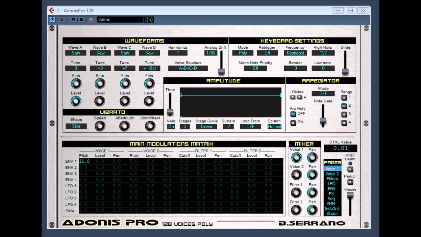Click the Harmonics value field
This screenshot has height=237, width=421.
pos(178,53)
